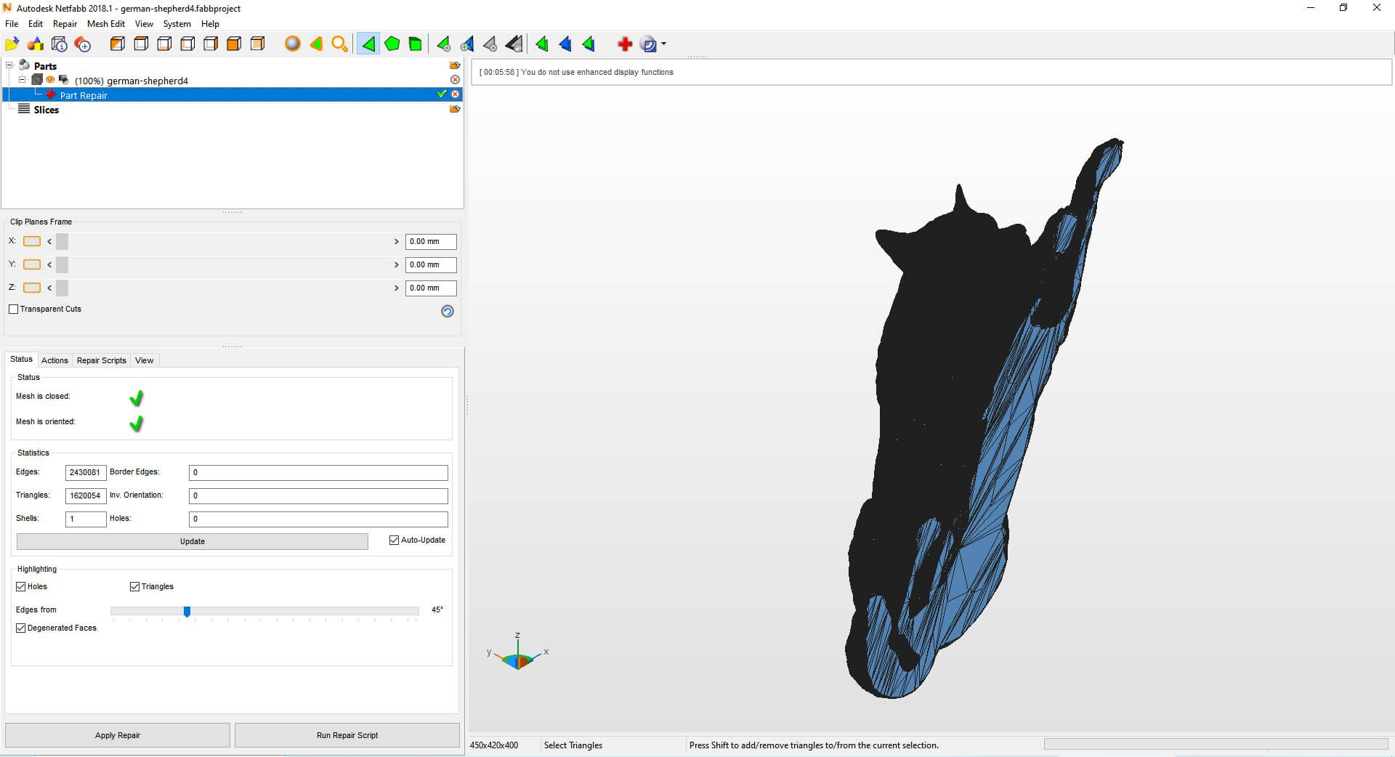The image size is (1395, 757).
Task: Select the solid orange cube view
Action: (x=234, y=44)
